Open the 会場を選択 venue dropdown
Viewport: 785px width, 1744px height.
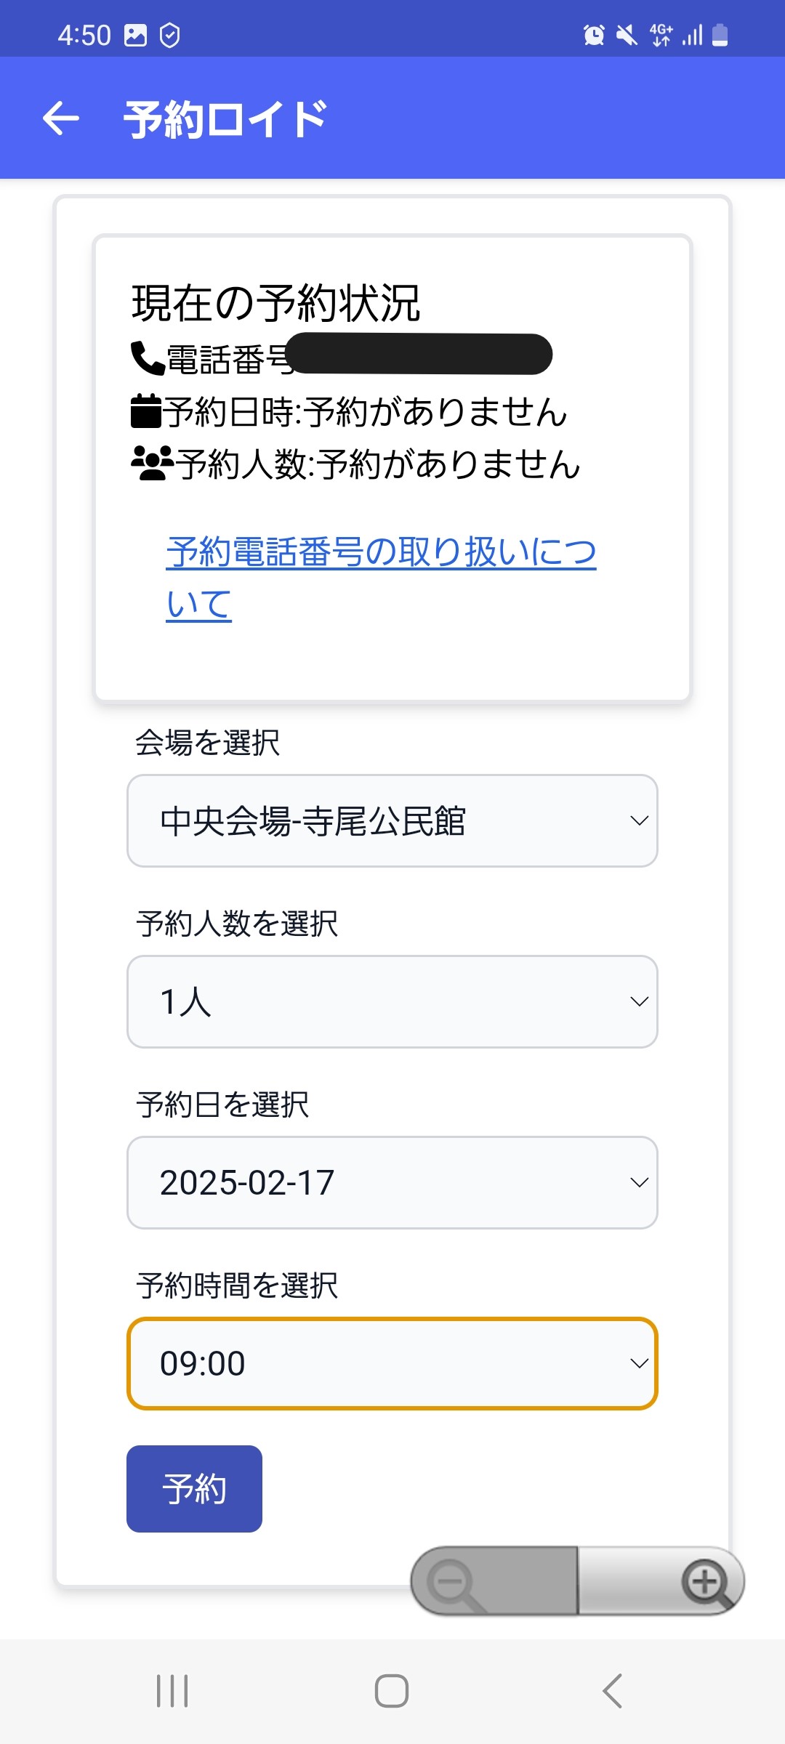(392, 820)
